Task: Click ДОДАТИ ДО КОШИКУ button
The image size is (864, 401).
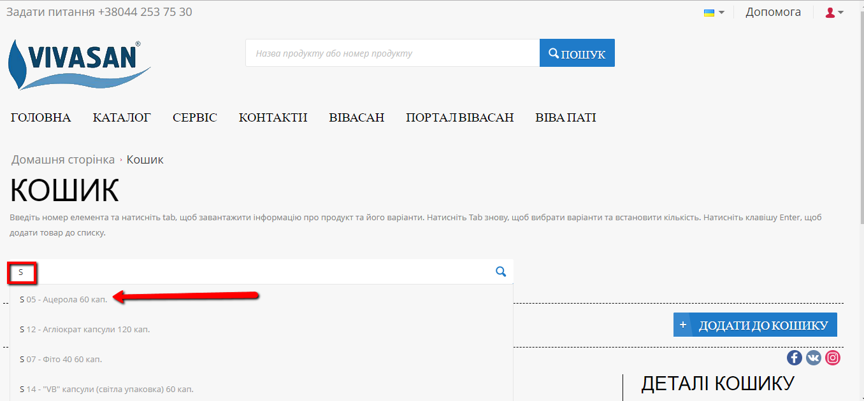Action: 755,325
